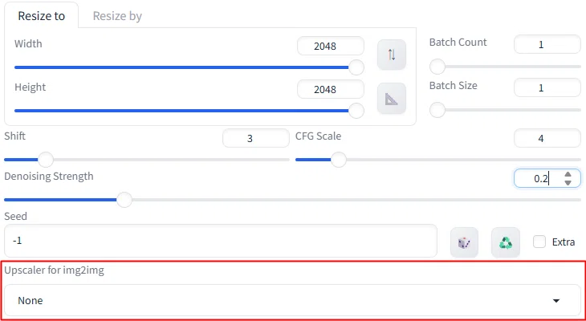
Task: Increase Denoising Strength with up stepper arrow
Action: [568, 174]
